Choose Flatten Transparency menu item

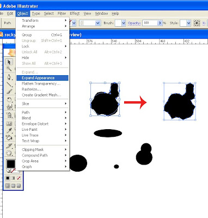(42, 83)
